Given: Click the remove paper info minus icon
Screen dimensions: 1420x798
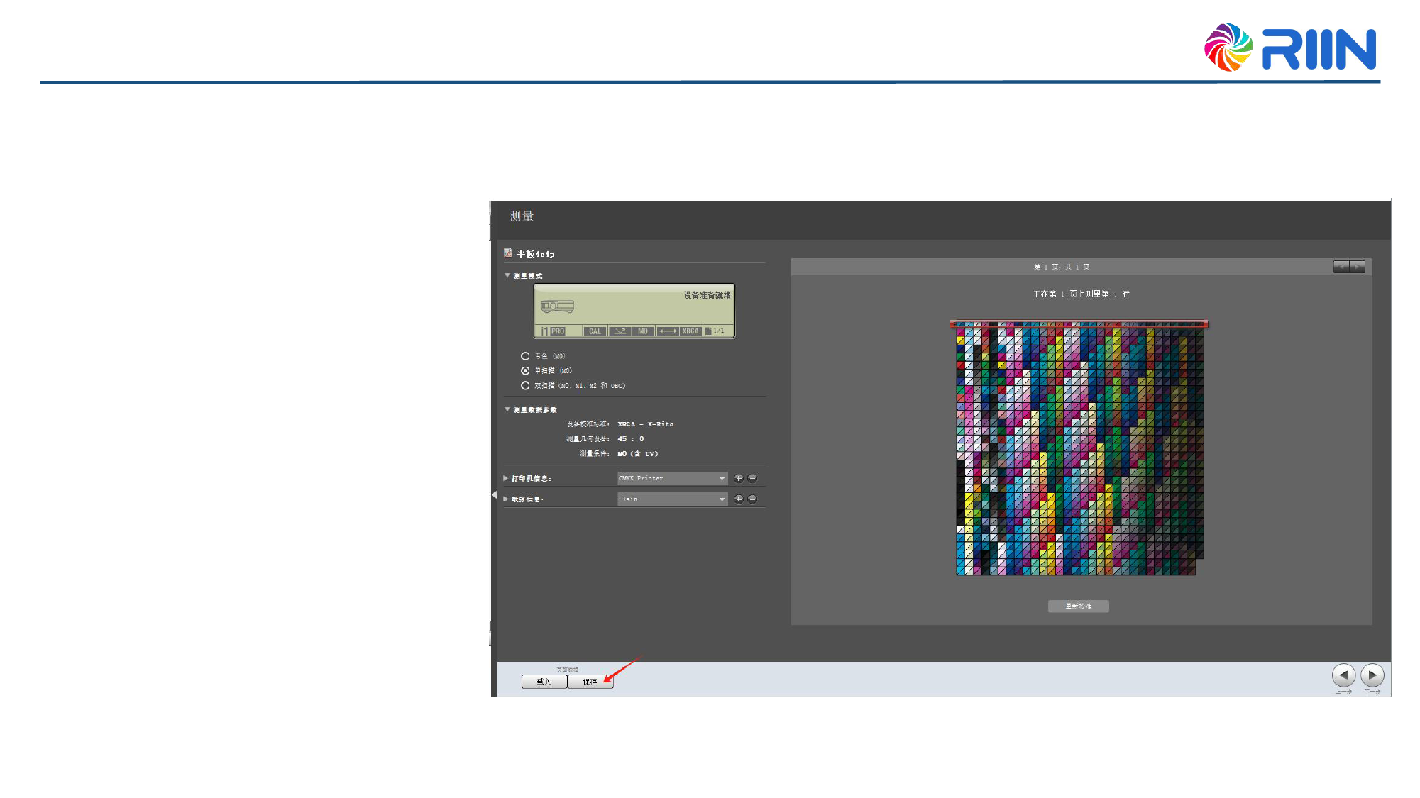Looking at the screenshot, I should pos(752,499).
